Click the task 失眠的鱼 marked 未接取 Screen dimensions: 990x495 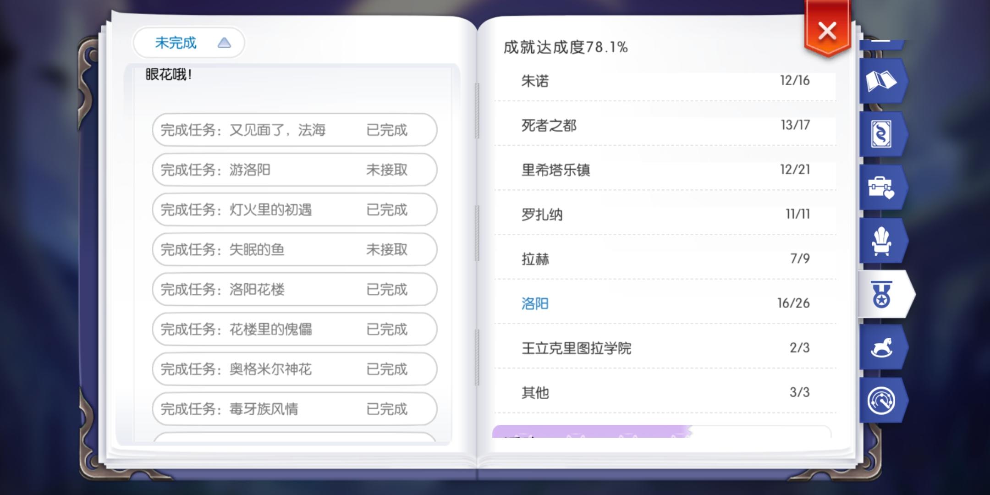click(x=295, y=249)
